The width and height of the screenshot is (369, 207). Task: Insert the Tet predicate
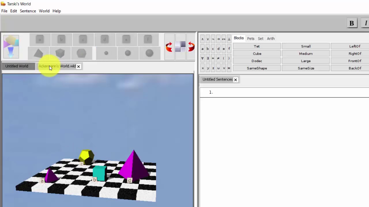click(257, 46)
